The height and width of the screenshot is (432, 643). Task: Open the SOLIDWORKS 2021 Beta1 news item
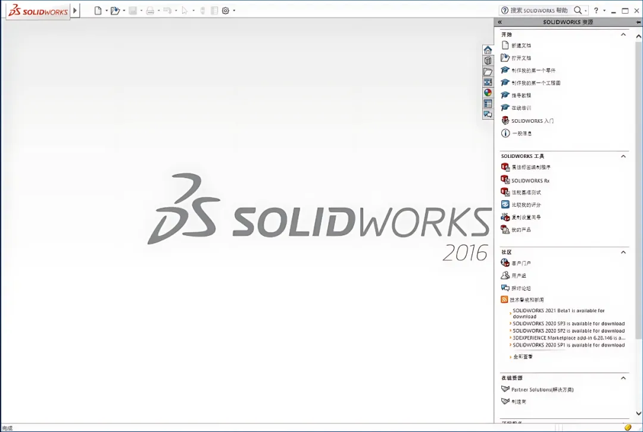click(558, 313)
